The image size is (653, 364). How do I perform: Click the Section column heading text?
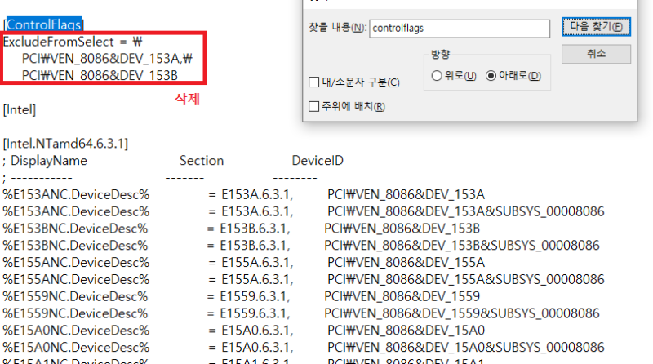pos(201,161)
